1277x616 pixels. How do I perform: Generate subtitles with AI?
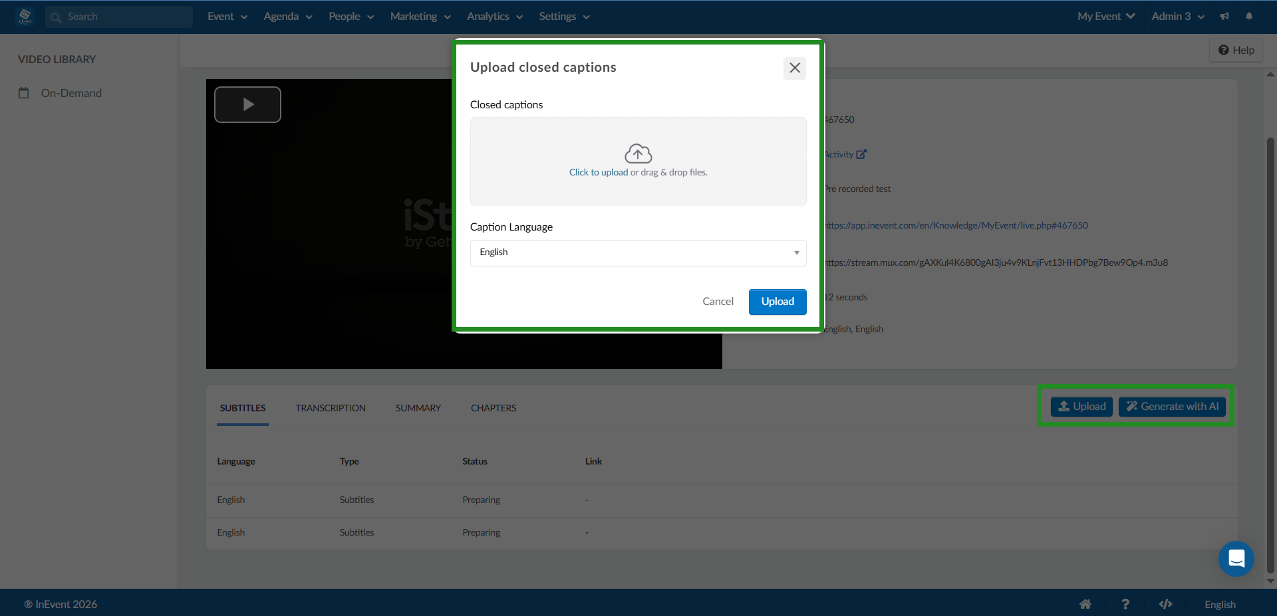click(x=1171, y=406)
